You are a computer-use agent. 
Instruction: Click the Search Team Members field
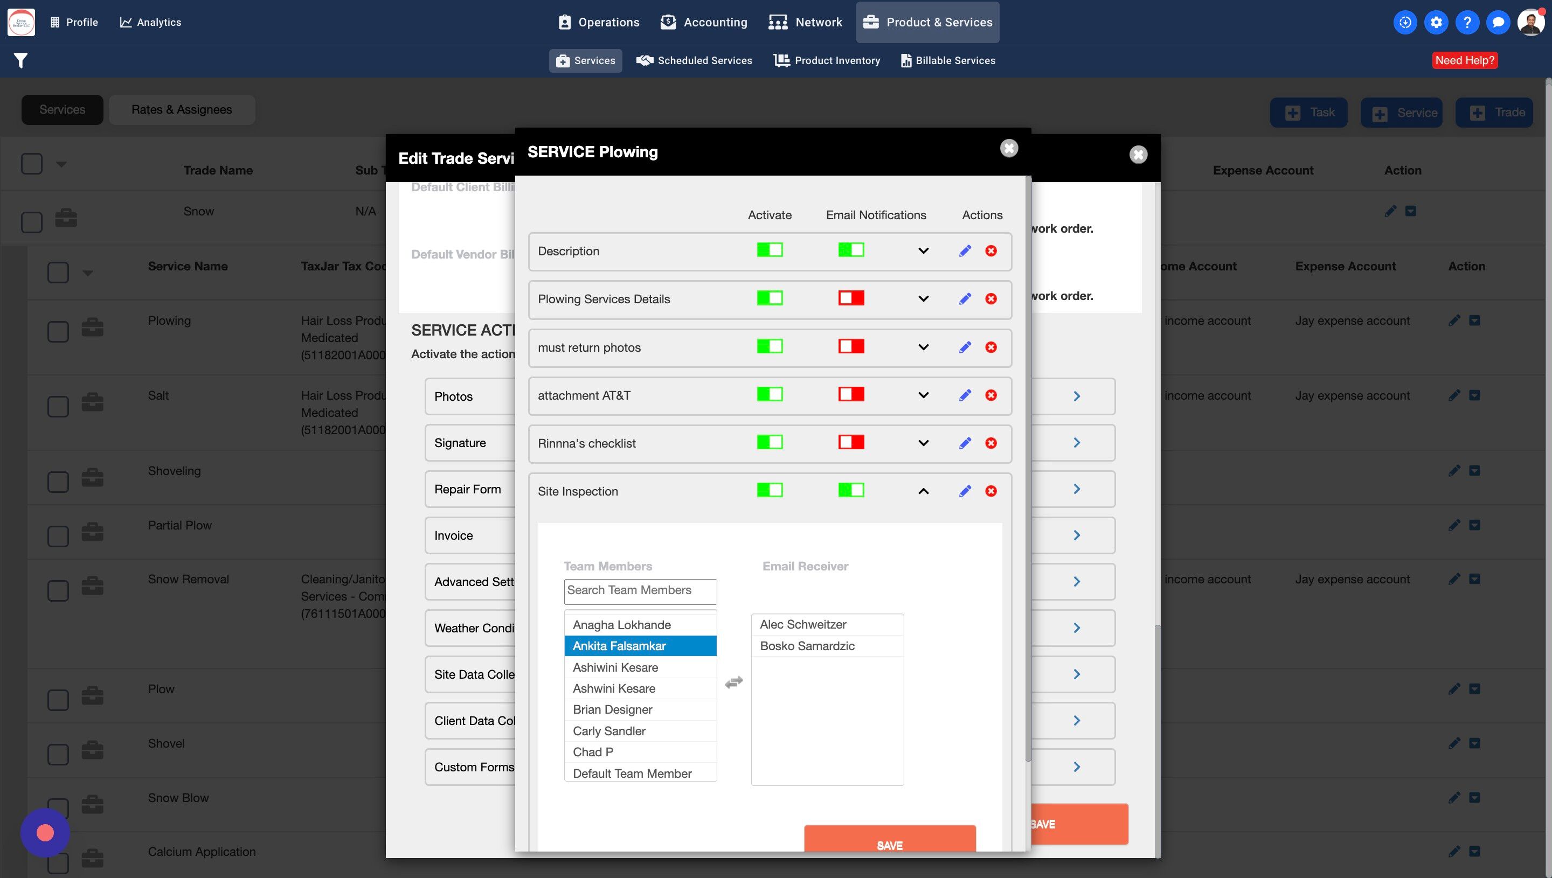pyautogui.click(x=640, y=591)
